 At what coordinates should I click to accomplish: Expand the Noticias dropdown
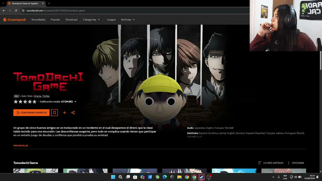coord(128,20)
